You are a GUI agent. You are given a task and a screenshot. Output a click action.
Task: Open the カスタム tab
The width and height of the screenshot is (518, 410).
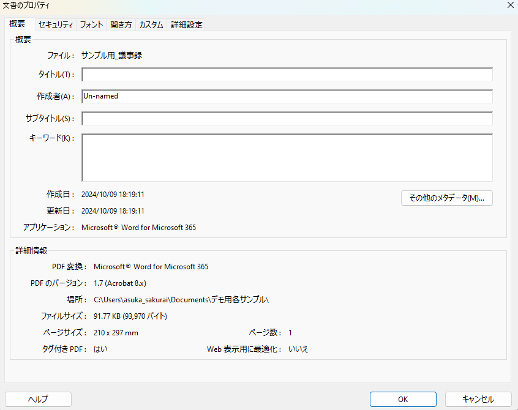[151, 25]
